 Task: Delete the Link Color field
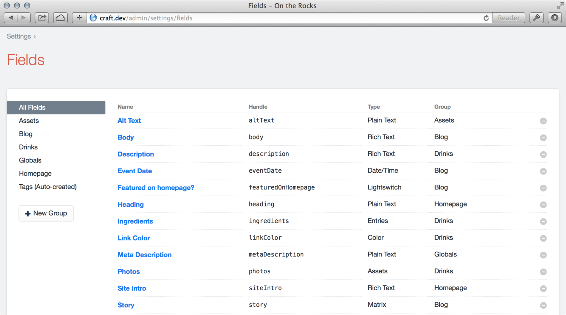(543, 238)
